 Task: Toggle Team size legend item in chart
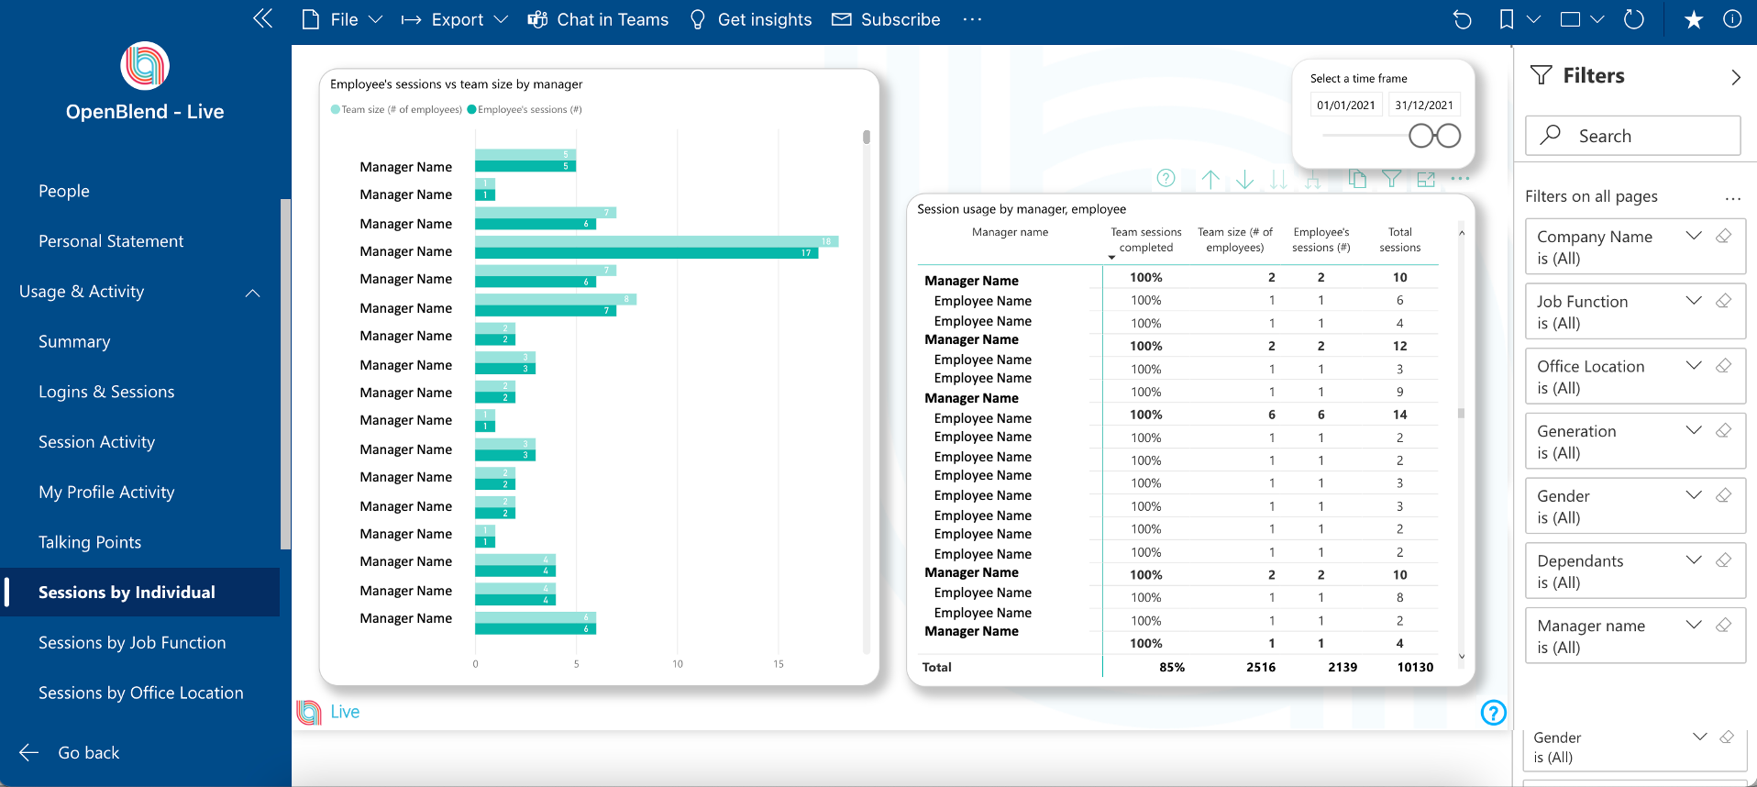point(396,109)
